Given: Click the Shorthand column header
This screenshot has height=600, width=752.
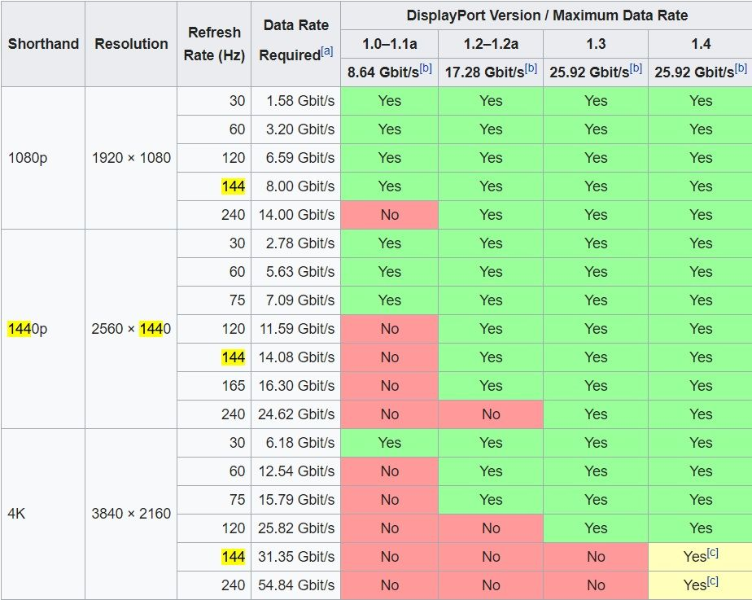Looking at the screenshot, I should tap(43, 44).
